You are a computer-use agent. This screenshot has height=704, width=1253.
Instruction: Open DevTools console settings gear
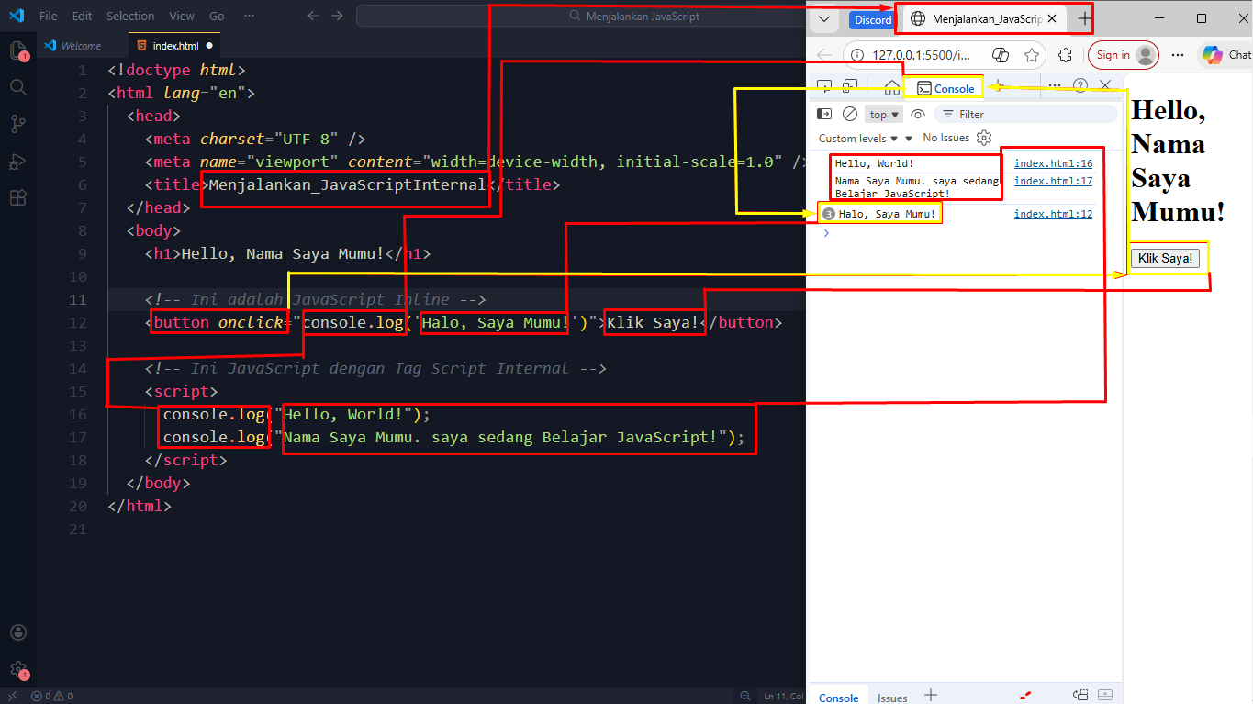click(x=982, y=137)
